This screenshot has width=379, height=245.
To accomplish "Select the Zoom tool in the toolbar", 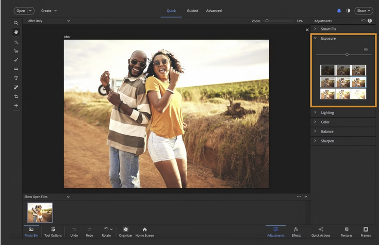I will click(x=16, y=23).
